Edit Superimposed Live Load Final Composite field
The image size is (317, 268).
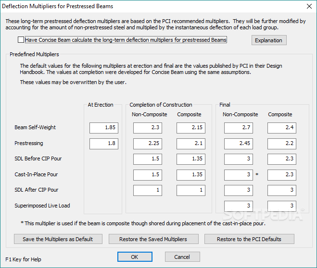tap(282, 206)
